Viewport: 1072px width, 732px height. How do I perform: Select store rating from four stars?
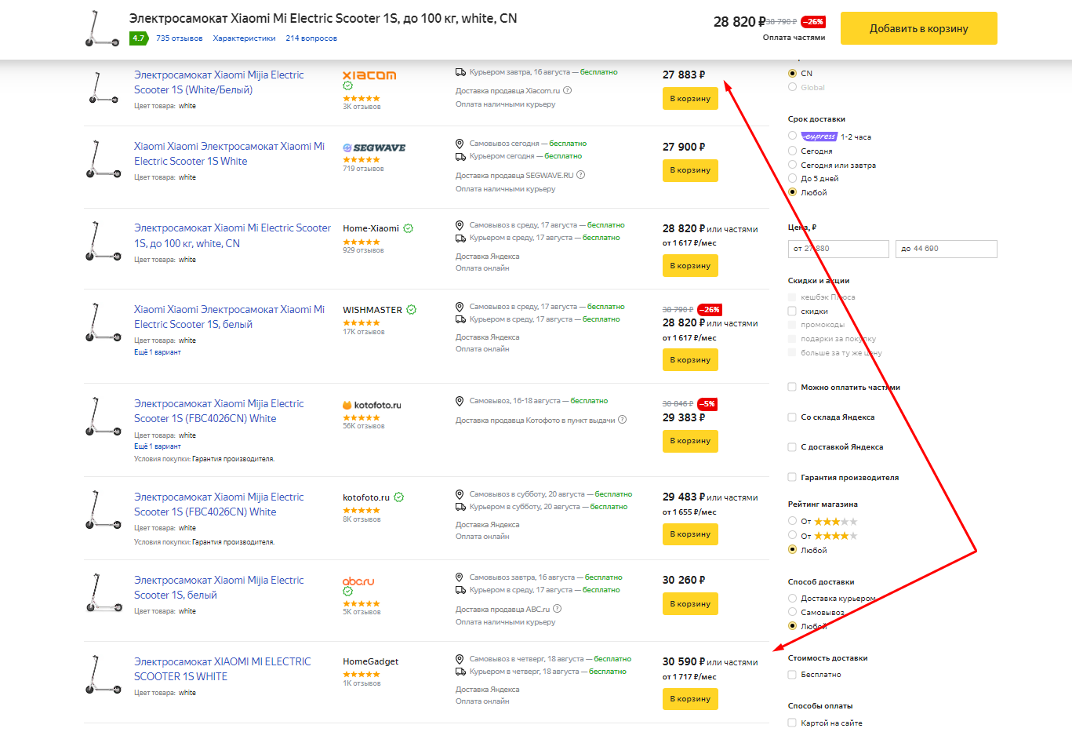coord(792,536)
